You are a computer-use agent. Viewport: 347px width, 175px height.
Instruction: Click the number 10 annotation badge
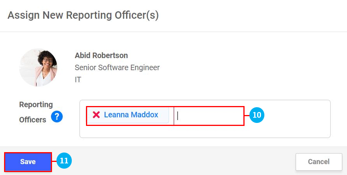pyautogui.click(x=257, y=115)
